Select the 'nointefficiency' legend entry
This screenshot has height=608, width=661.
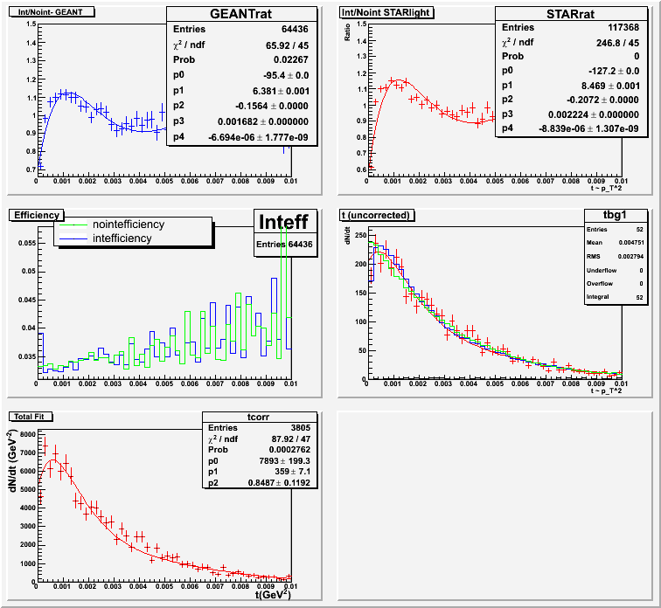pos(129,225)
